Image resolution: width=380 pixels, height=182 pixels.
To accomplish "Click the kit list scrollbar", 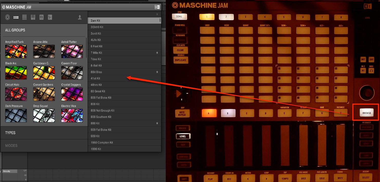I will tap(160, 20).
